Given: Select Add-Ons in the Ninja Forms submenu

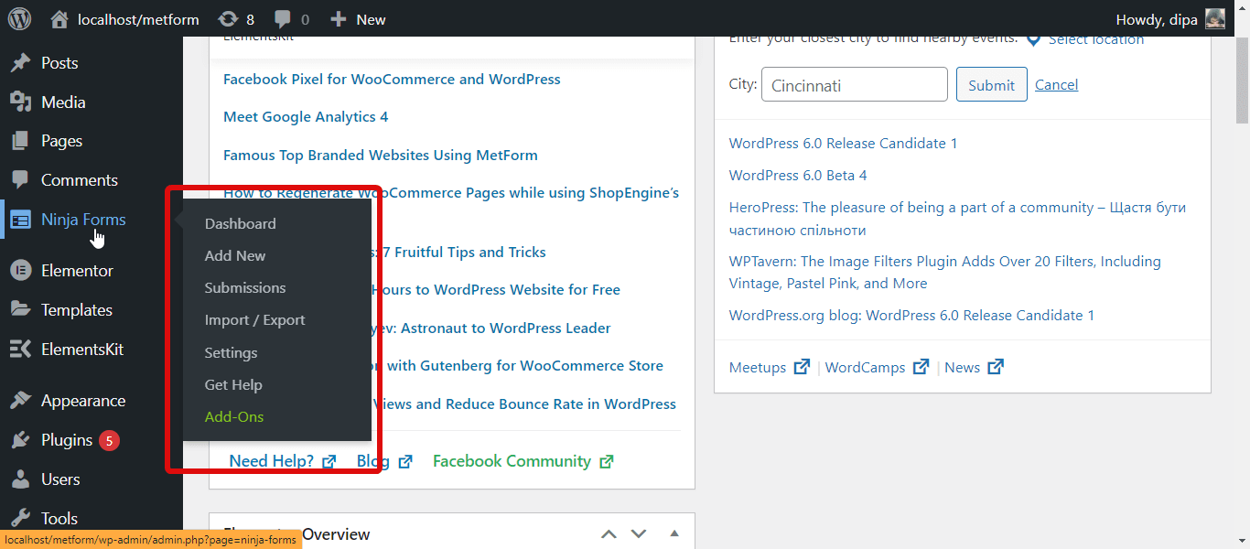Looking at the screenshot, I should coord(233,416).
